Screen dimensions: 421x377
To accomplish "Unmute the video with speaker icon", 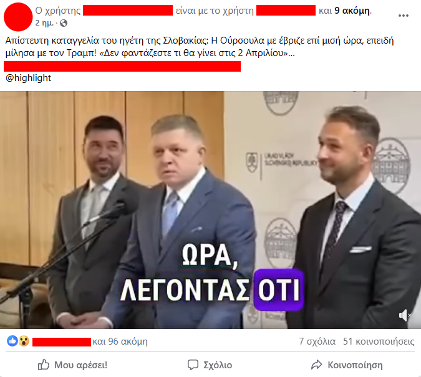I will pyautogui.click(x=405, y=315).
